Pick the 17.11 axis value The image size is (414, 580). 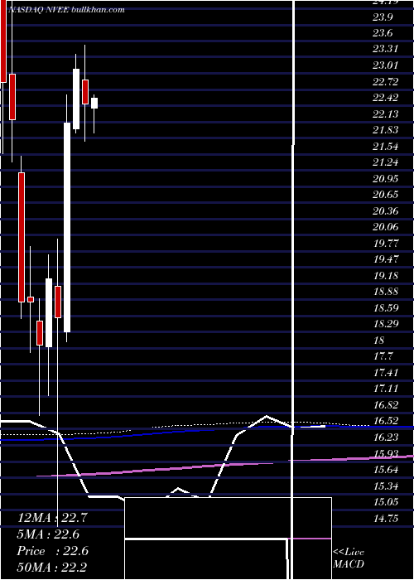386,389
